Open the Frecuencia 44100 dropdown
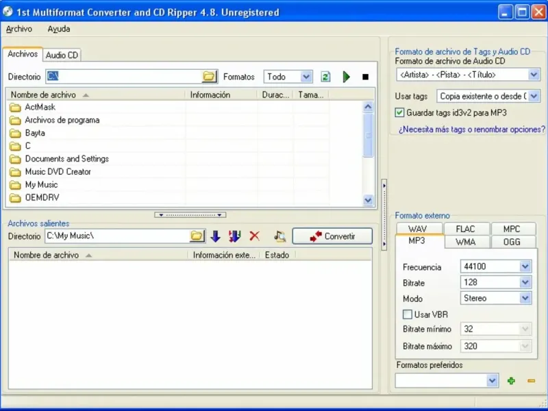This screenshot has width=548, height=411. tap(525, 266)
